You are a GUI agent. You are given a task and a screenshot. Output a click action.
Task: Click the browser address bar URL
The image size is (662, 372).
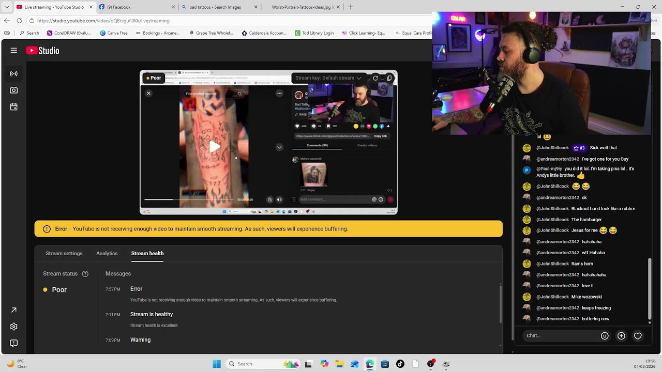click(x=103, y=21)
